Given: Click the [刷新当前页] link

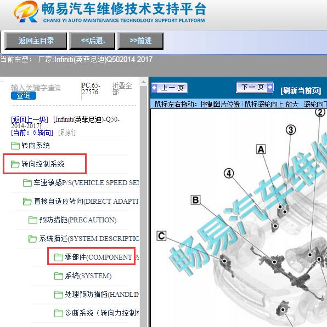Looking at the screenshot, I should click(x=301, y=90).
